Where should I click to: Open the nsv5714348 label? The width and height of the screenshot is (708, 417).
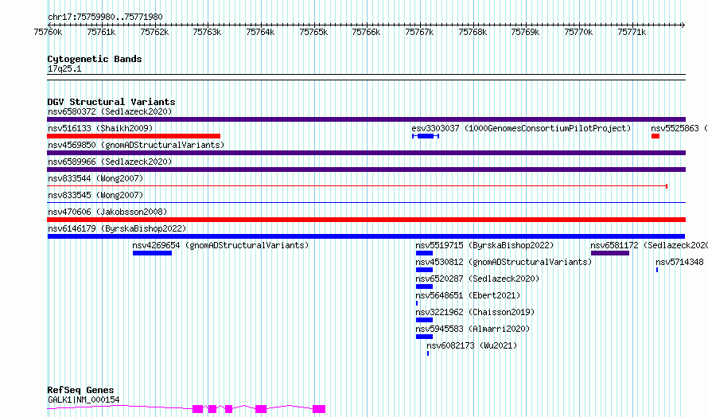click(679, 262)
